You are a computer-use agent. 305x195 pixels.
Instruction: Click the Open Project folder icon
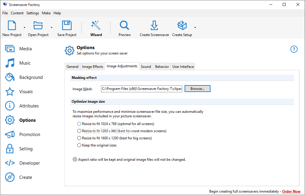pos(38,25)
